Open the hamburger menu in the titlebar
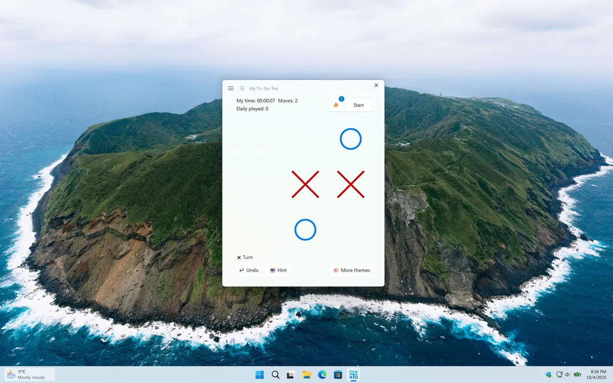This screenshot has width=613, height=383. [x=231, y=88]
